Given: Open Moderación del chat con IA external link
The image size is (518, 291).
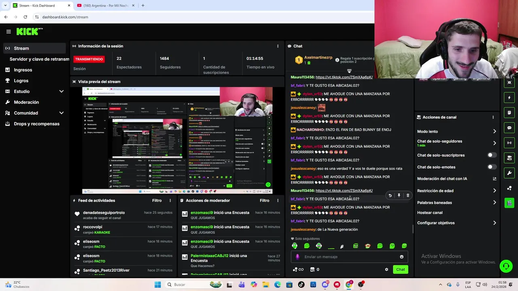Looking at the screenshot, I should click(x=495, y=179).
